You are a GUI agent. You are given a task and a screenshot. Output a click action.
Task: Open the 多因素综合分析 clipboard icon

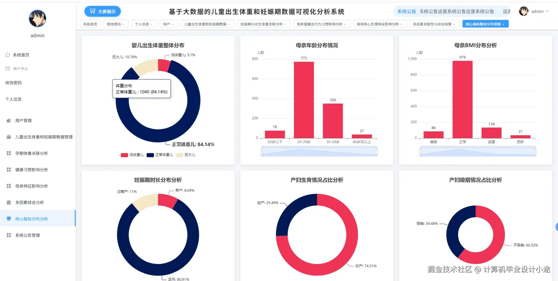coord(8,202)
